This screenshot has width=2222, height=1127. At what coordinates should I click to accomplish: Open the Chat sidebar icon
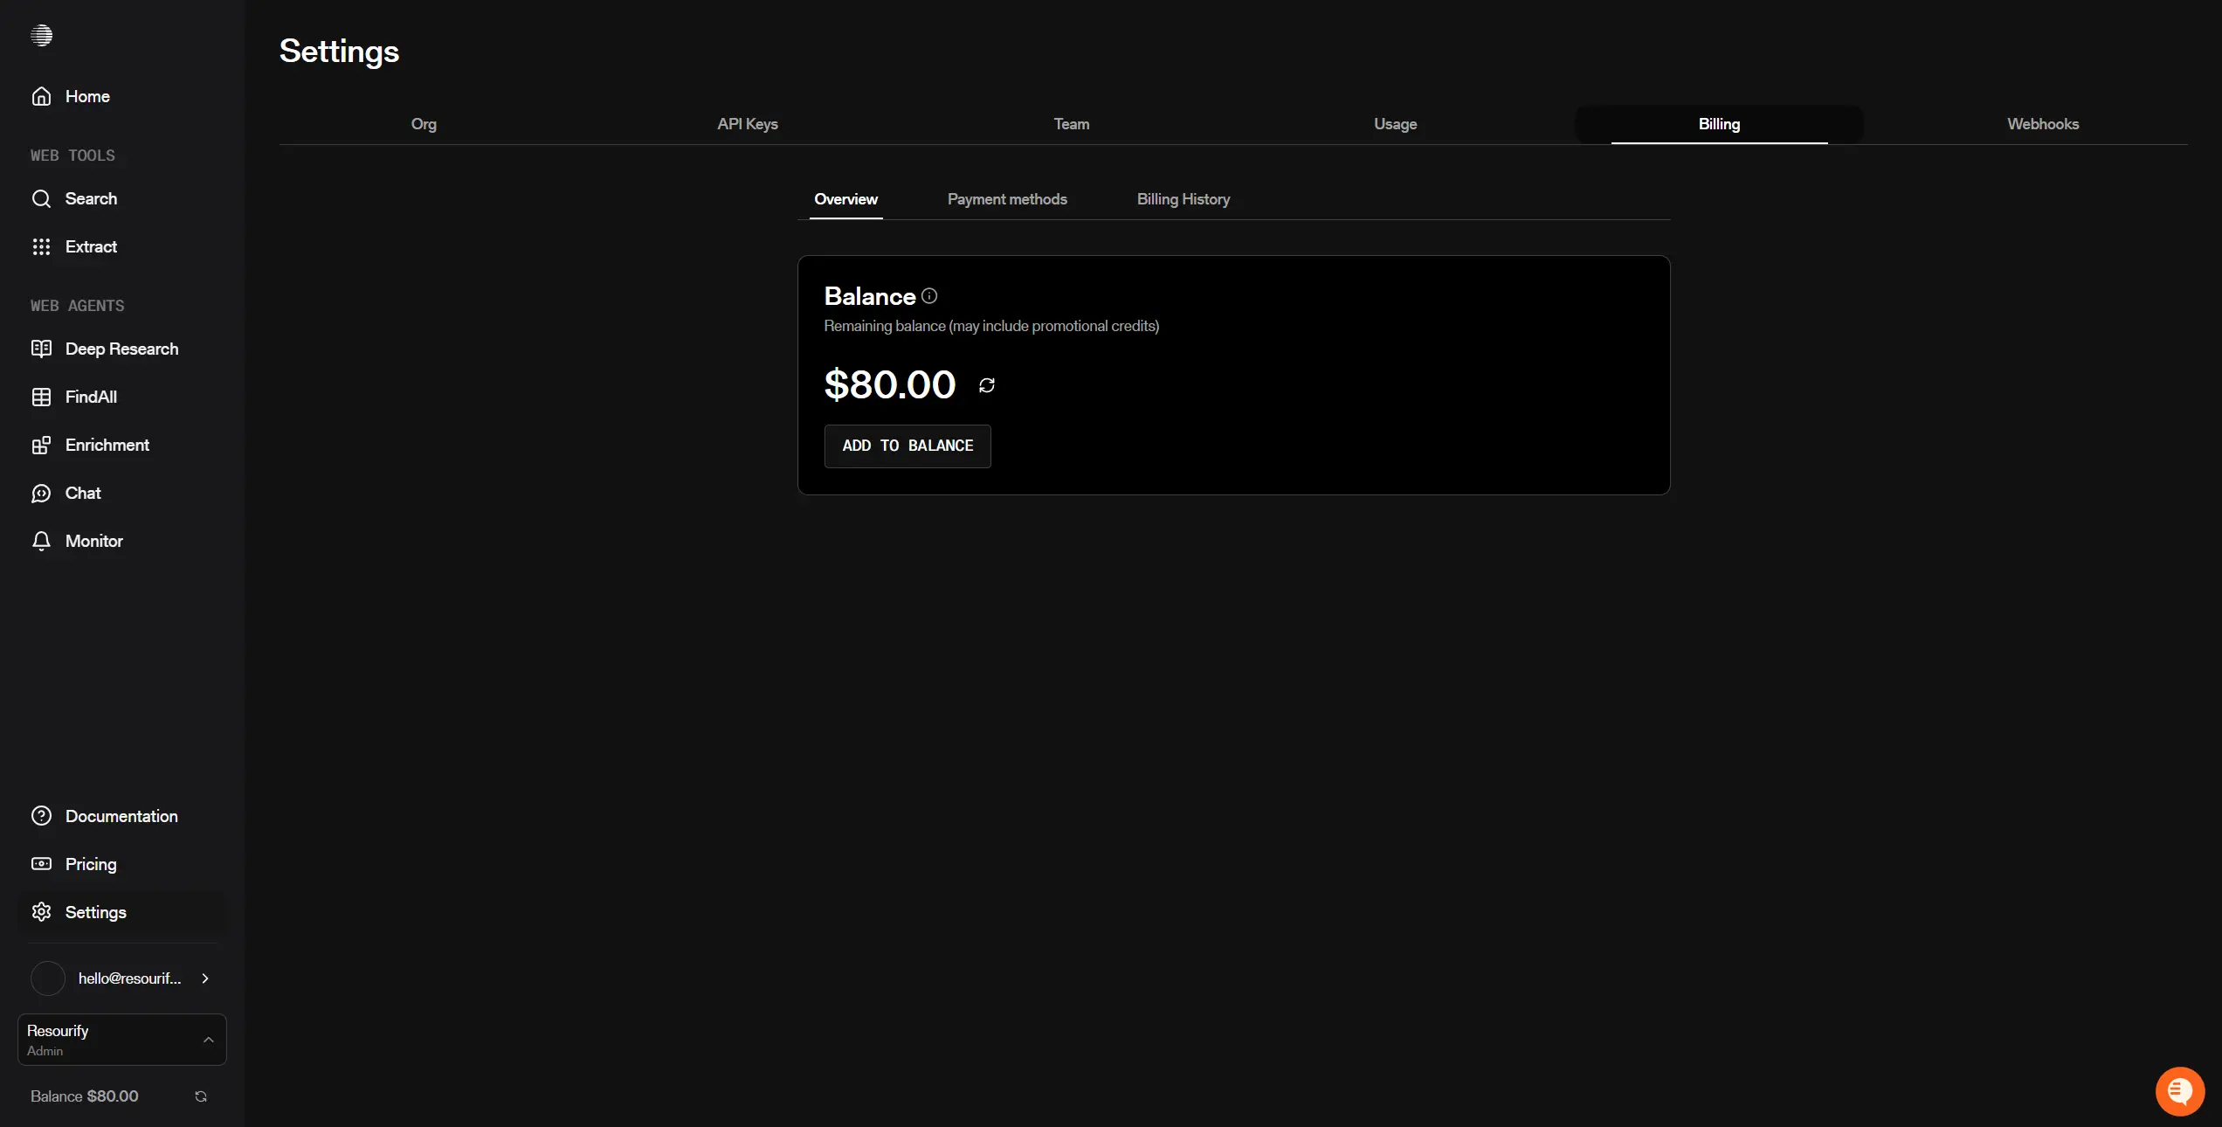(41, 494)
